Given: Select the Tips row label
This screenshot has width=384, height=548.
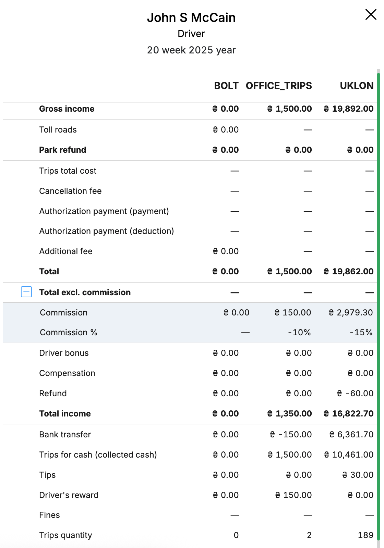Looking at the screenshot, I should pyautogui.click(x=47, y=475).
